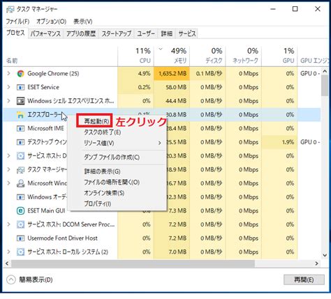
Task: Choose 詳細の表示(G) from context menu
Action: click(x=102, y=171)
